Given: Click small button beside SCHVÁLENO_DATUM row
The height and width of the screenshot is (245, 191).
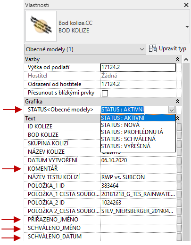Looking at the screenshot, I should (179, 237).
